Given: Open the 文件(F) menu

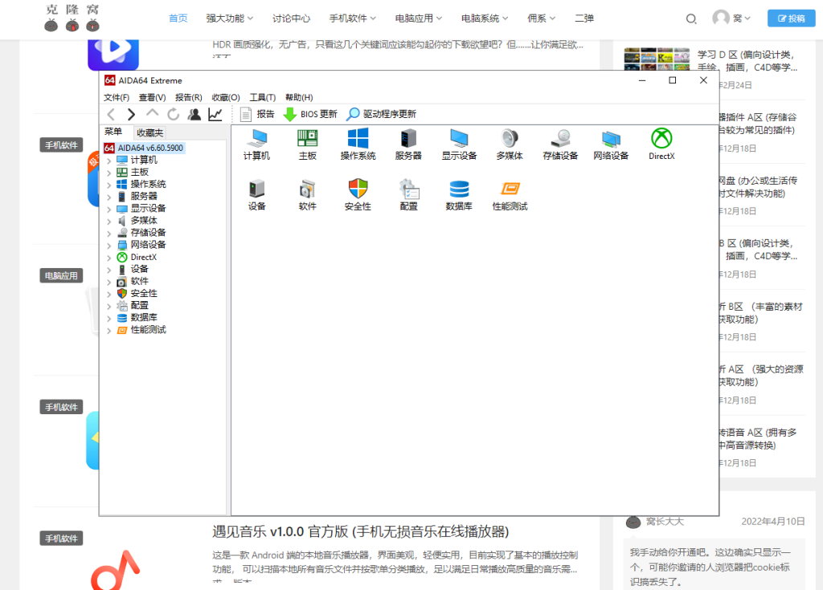Looking at the screenshot, I should (117, 98).
